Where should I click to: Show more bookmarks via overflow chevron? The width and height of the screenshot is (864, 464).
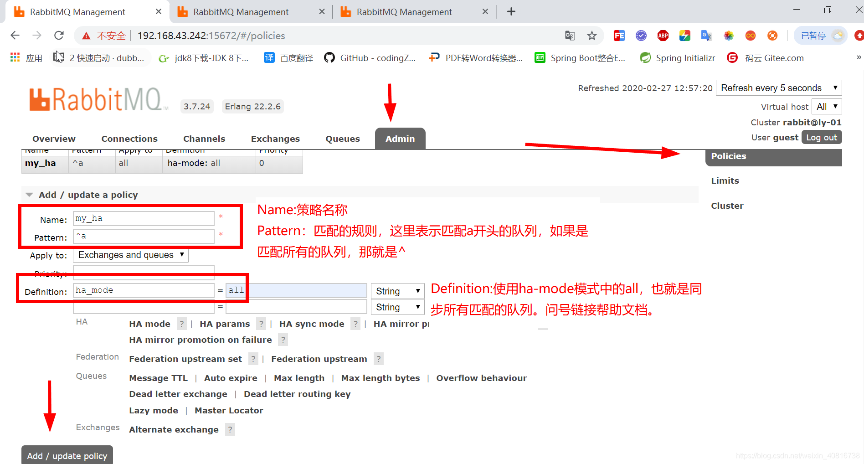[x=859, y=57]
